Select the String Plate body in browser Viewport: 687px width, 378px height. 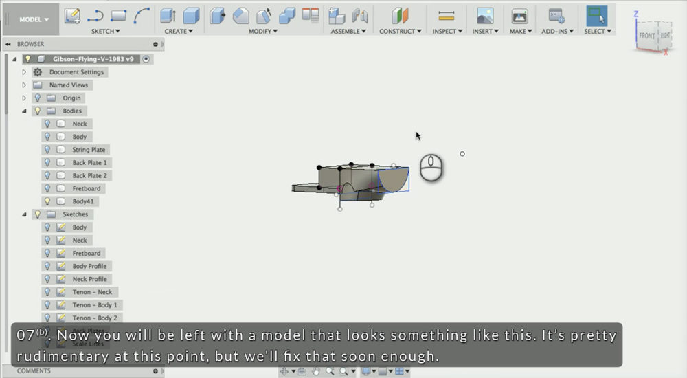[x=89, y=150]
